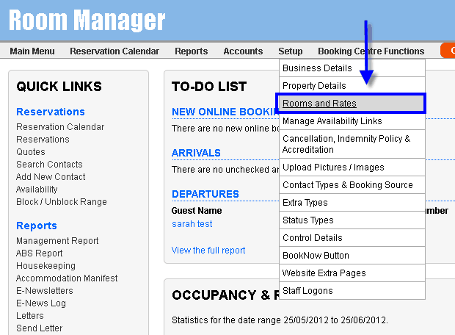455x335 pixels.
Task: Open the Reservations quick link under the heading
Action: (43, 140)
